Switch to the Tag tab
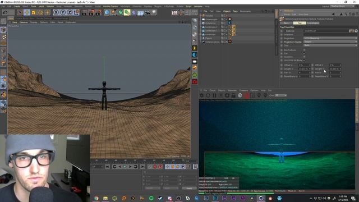Screen dimensions: 359x202 (x=300, y=23)
